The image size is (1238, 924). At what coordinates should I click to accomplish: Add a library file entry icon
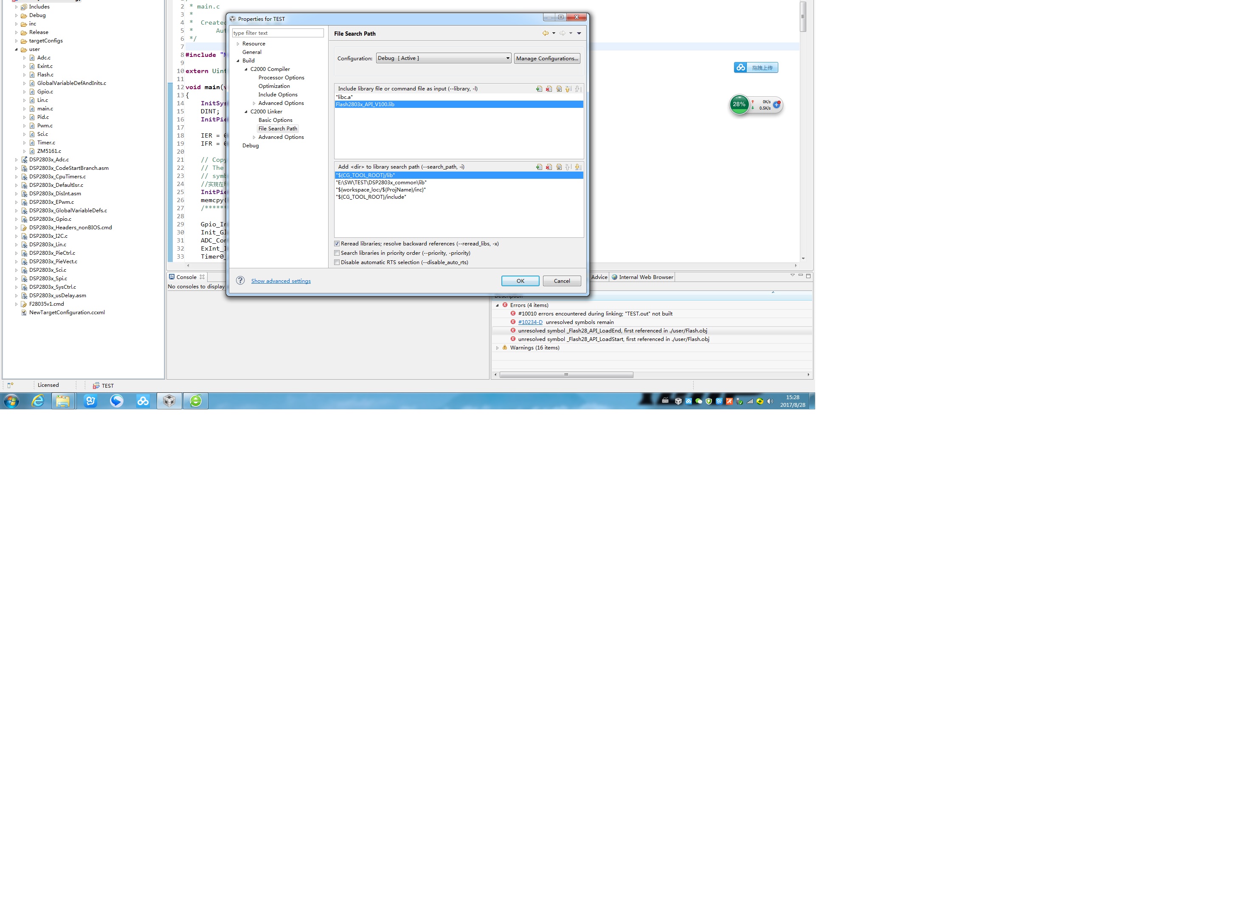[538, 88]
